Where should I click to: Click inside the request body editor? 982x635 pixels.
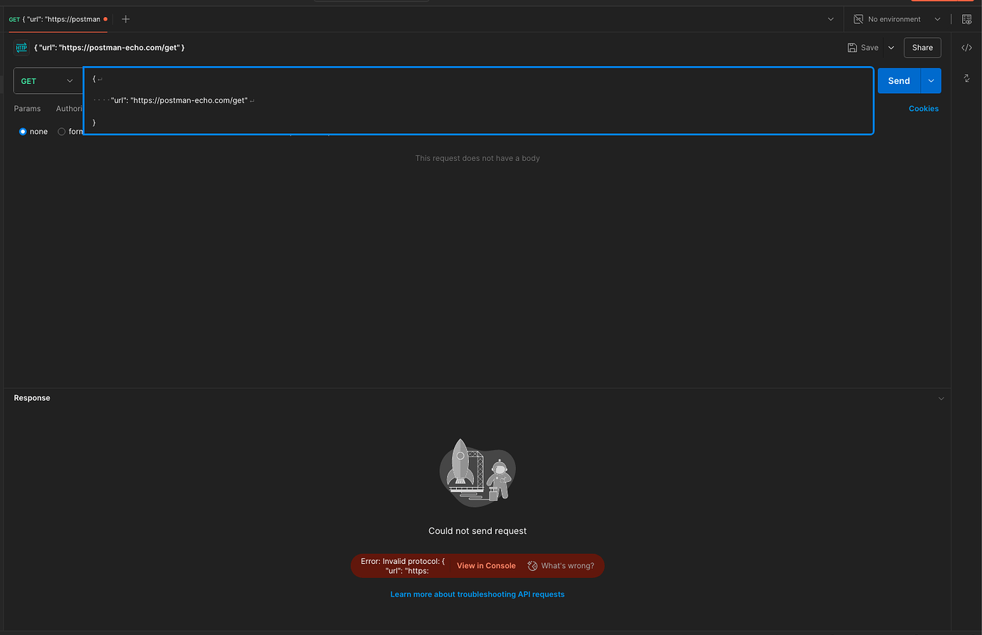click(477, 100)
